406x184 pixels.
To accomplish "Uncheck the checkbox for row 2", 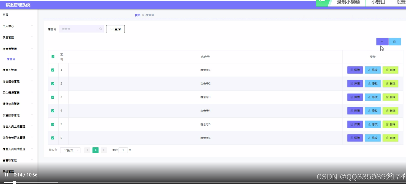I will pos(53,84).
